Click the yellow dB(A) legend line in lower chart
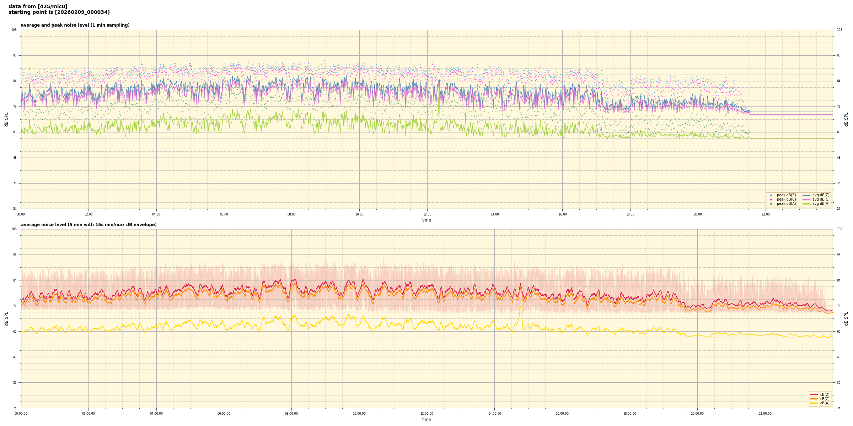This screenshot has width=853, height=426. coord(814,403)
